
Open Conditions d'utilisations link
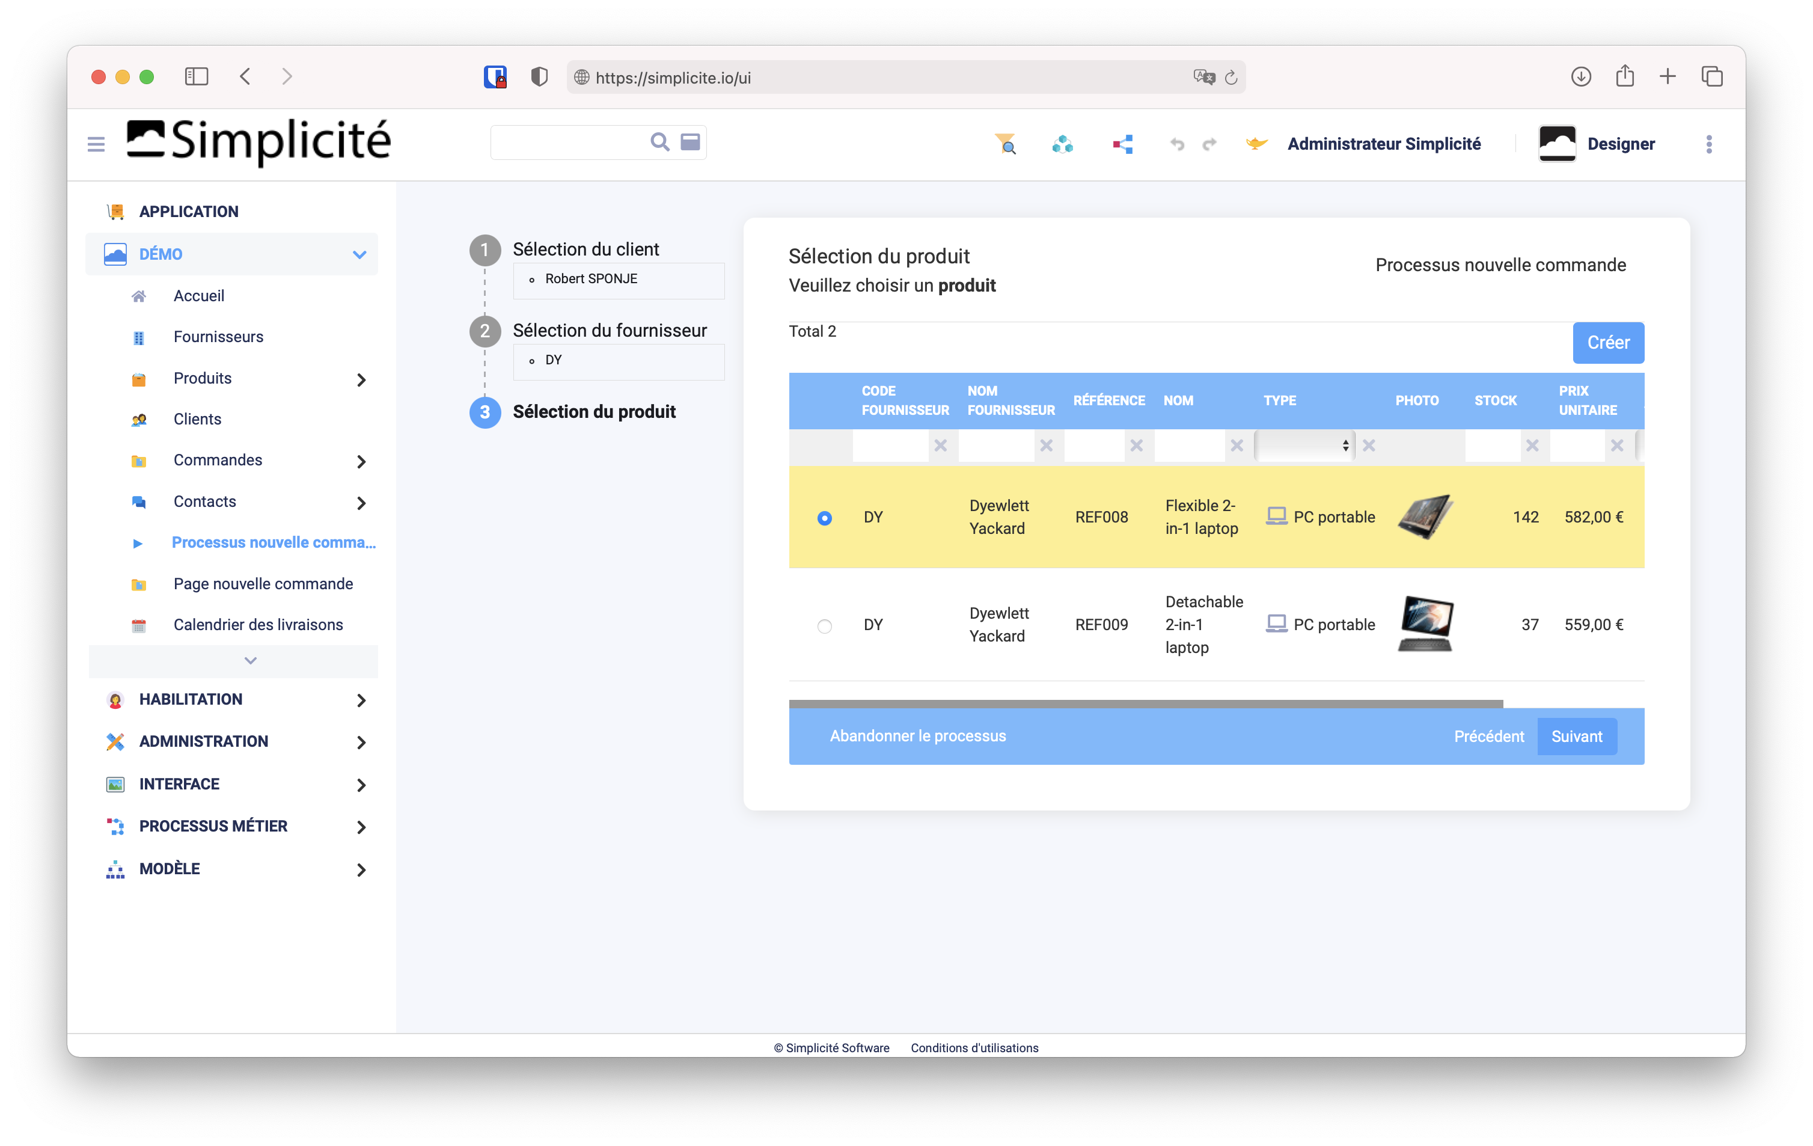(x=974, y=1048)
